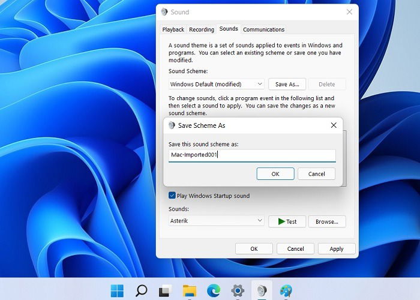The height and width of the screenshot is (300, 420).
Task: Switch to the Recording tab
Action: 202,29
